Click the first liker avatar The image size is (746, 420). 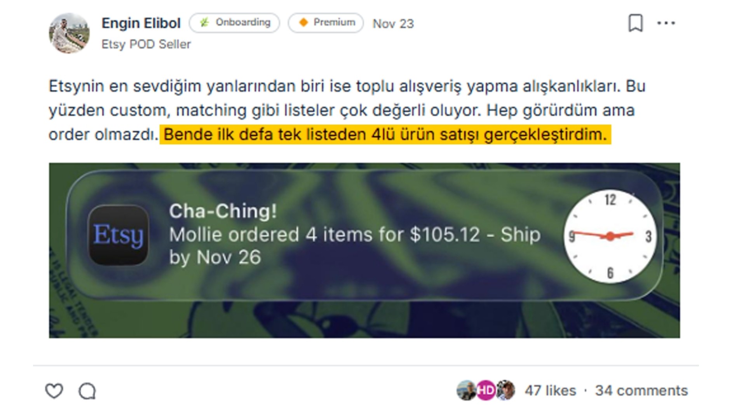click(x=466, y=390)
